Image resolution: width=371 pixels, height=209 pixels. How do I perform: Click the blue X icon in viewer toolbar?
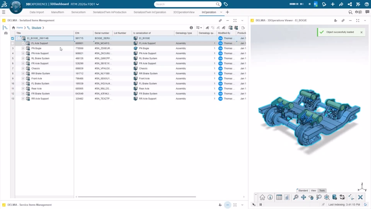pyautogui.click(x=360, y=197)
